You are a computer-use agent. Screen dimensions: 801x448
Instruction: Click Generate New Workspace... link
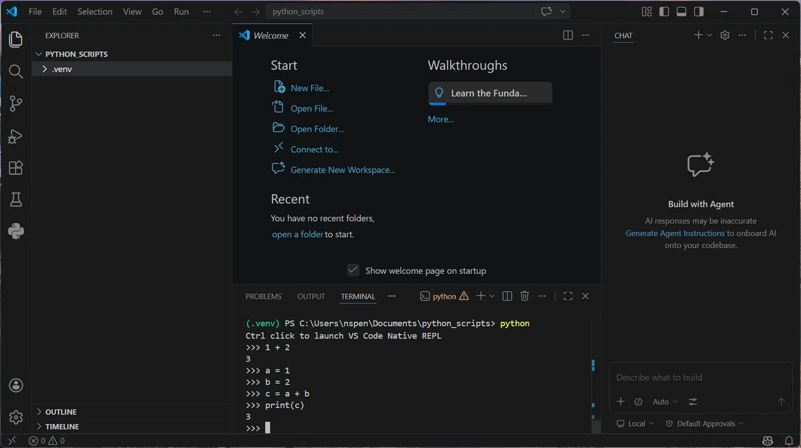342,170
